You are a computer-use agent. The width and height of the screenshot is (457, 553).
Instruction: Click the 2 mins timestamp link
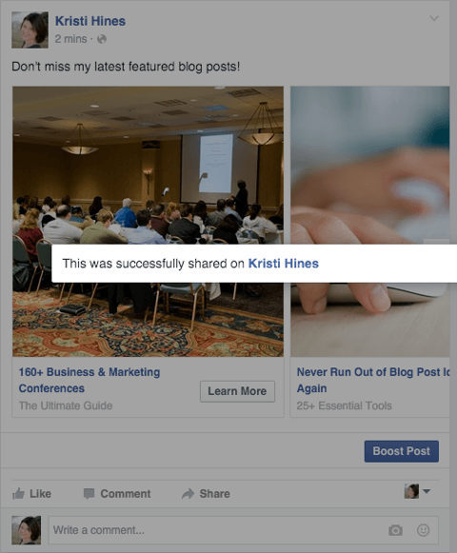(70, 39)
